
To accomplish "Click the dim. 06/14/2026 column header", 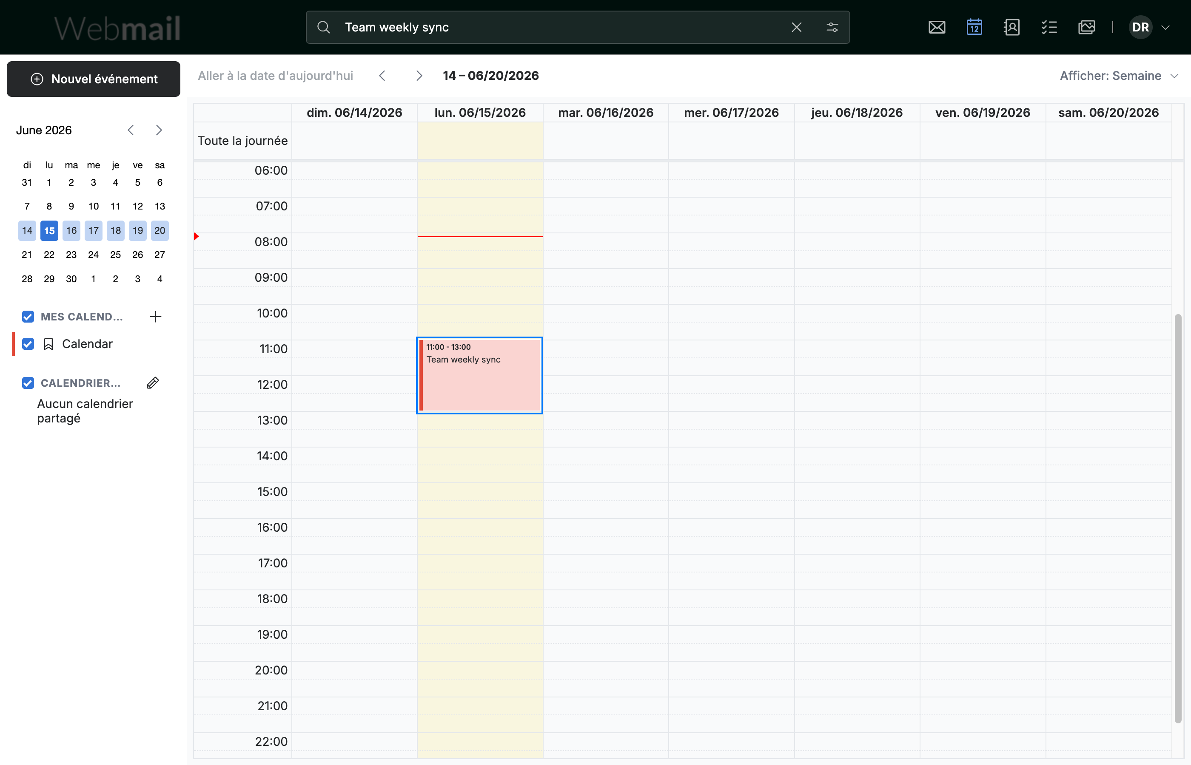I will 354,113.
